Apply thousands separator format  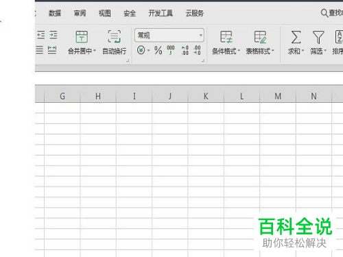(x=171, y=50)
